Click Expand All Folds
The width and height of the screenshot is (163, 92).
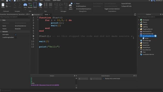[x=126, y=4]
